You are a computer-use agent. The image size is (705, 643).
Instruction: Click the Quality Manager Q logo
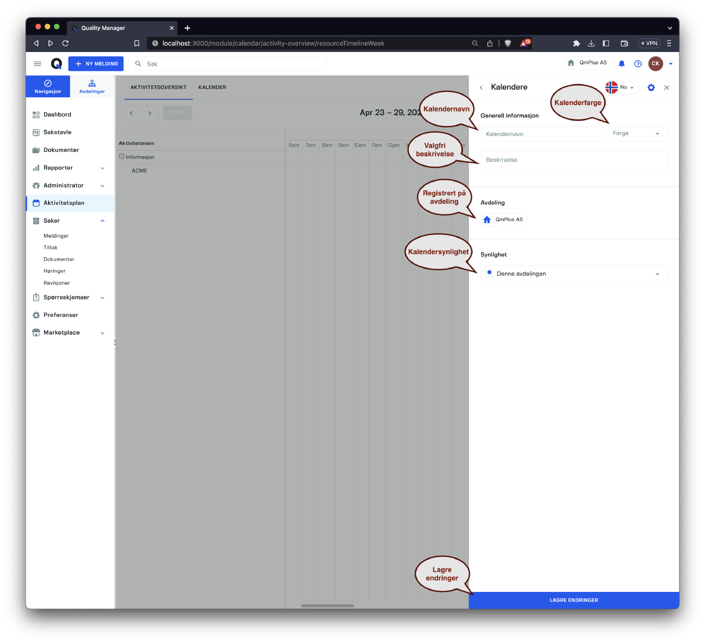(56, 64)
